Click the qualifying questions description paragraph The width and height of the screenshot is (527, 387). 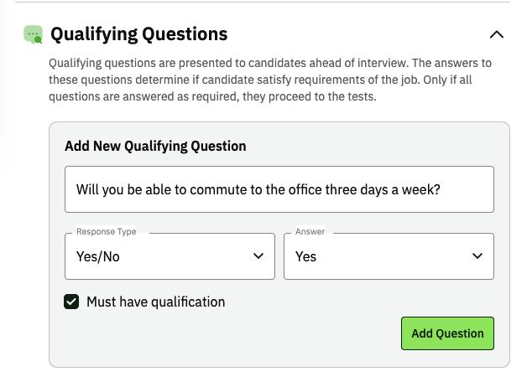[x=269, y=80]
